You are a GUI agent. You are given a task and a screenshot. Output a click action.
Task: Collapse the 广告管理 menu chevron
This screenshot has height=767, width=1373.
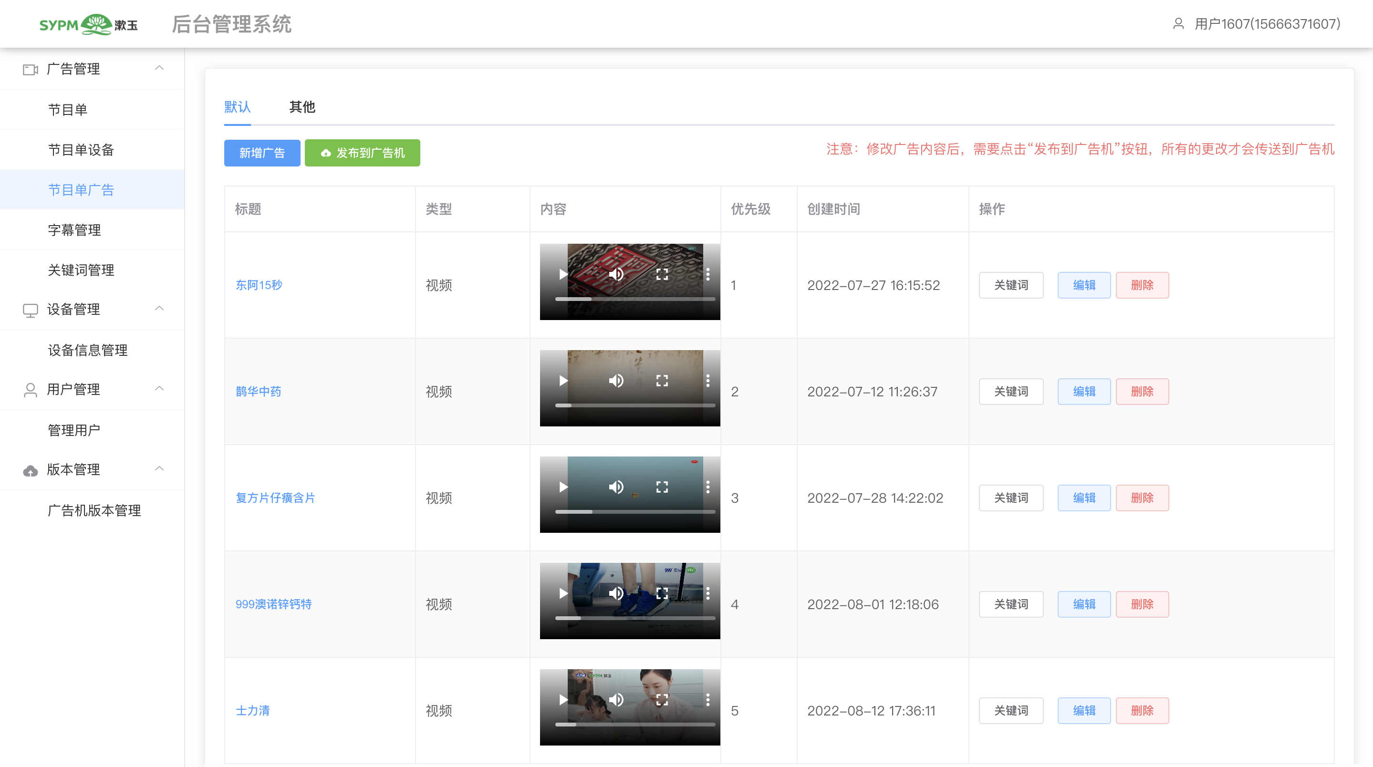(x=159, y=68)
